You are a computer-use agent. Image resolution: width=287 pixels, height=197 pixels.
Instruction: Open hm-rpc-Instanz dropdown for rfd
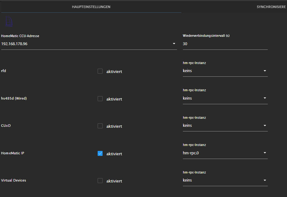(225, 71)
